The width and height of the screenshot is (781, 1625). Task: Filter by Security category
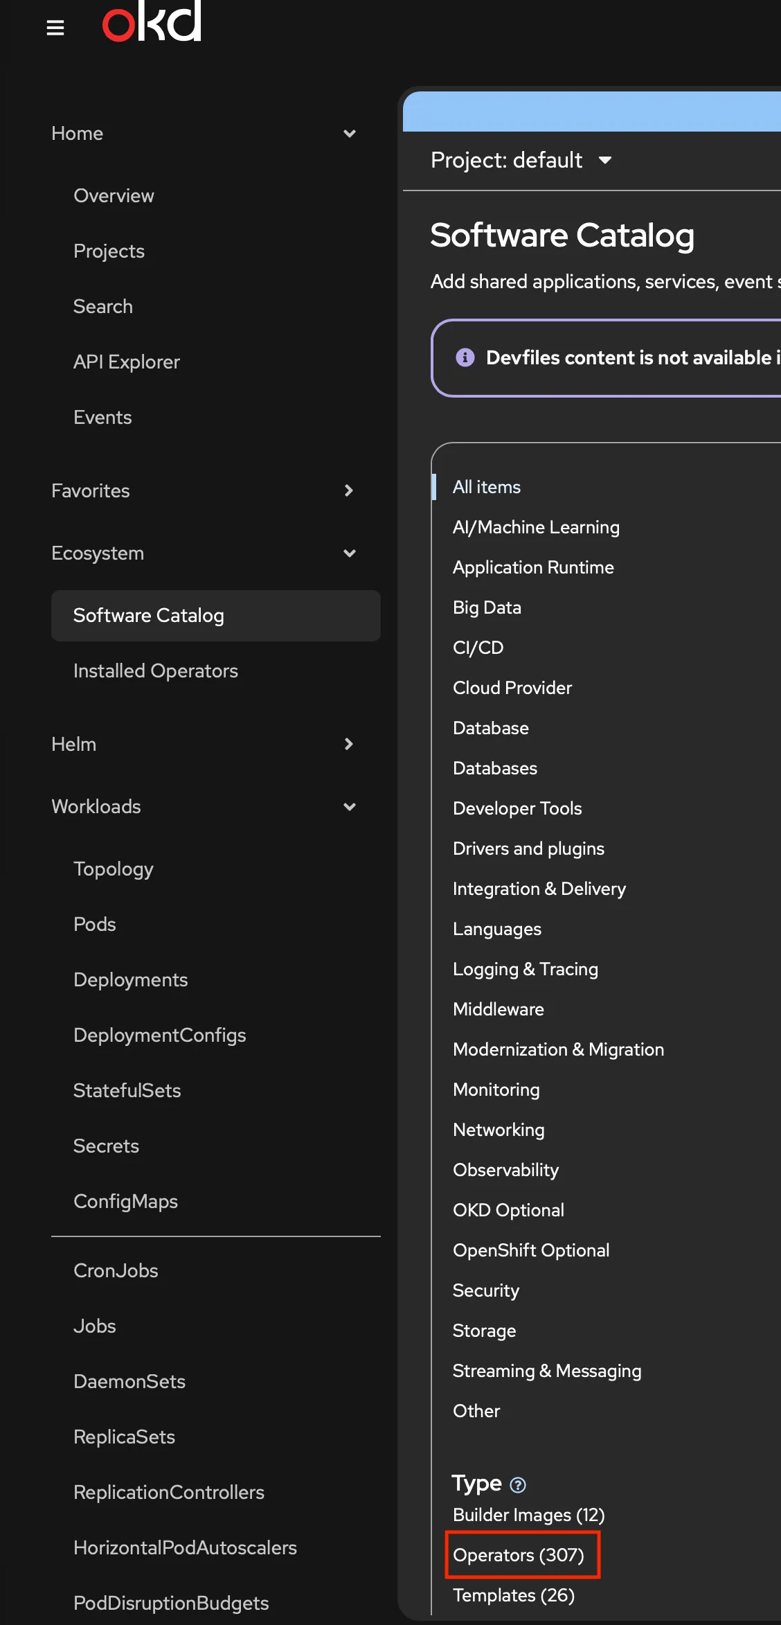click(485, 1290)
